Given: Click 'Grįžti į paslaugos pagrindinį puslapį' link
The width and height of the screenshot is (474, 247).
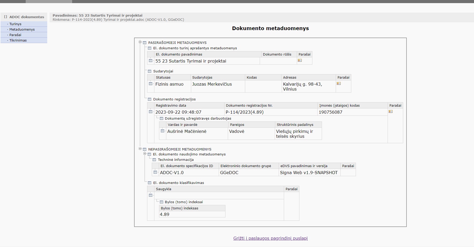Looking at the screenshot, I should click(x=270, y=238).
